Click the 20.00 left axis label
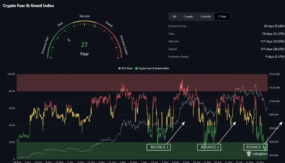 [x=12, y=142]
